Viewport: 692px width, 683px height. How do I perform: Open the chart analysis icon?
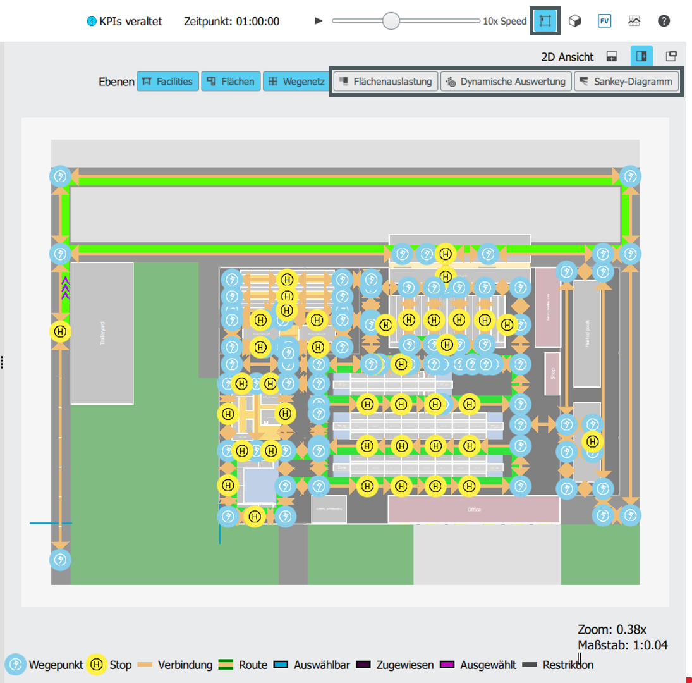(x=634, y=21)
